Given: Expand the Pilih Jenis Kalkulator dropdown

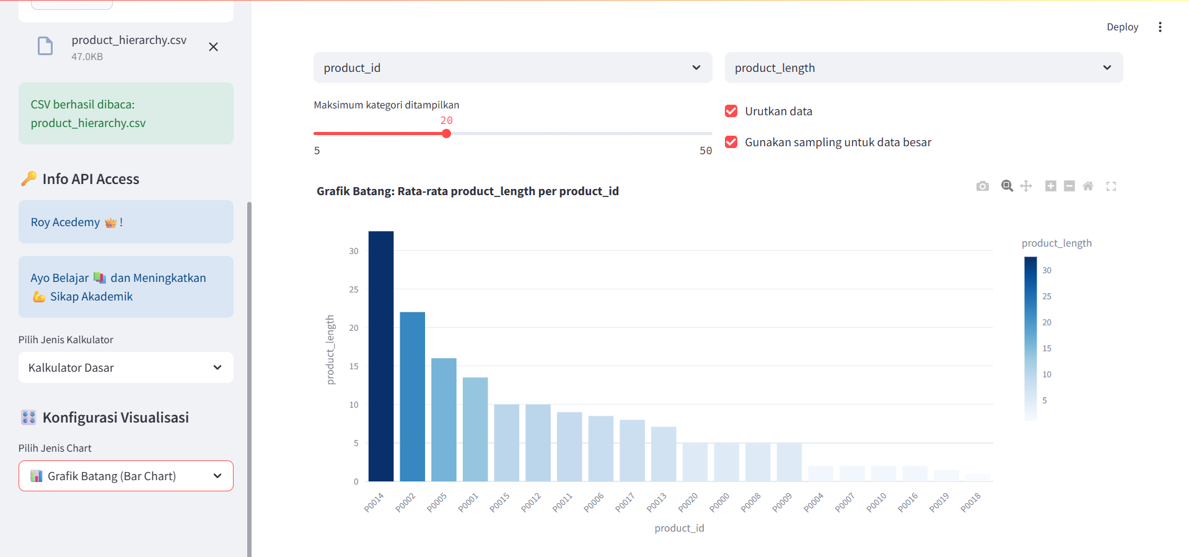Looking at the screenshot, I should pos(126,368).
